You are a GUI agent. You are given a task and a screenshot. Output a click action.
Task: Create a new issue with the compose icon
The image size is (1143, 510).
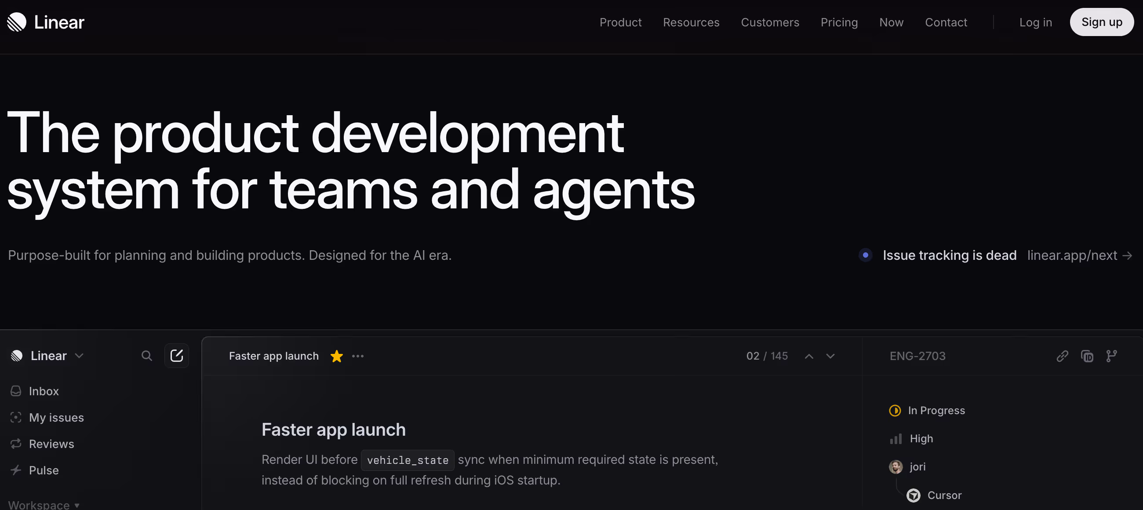point(177,356)
